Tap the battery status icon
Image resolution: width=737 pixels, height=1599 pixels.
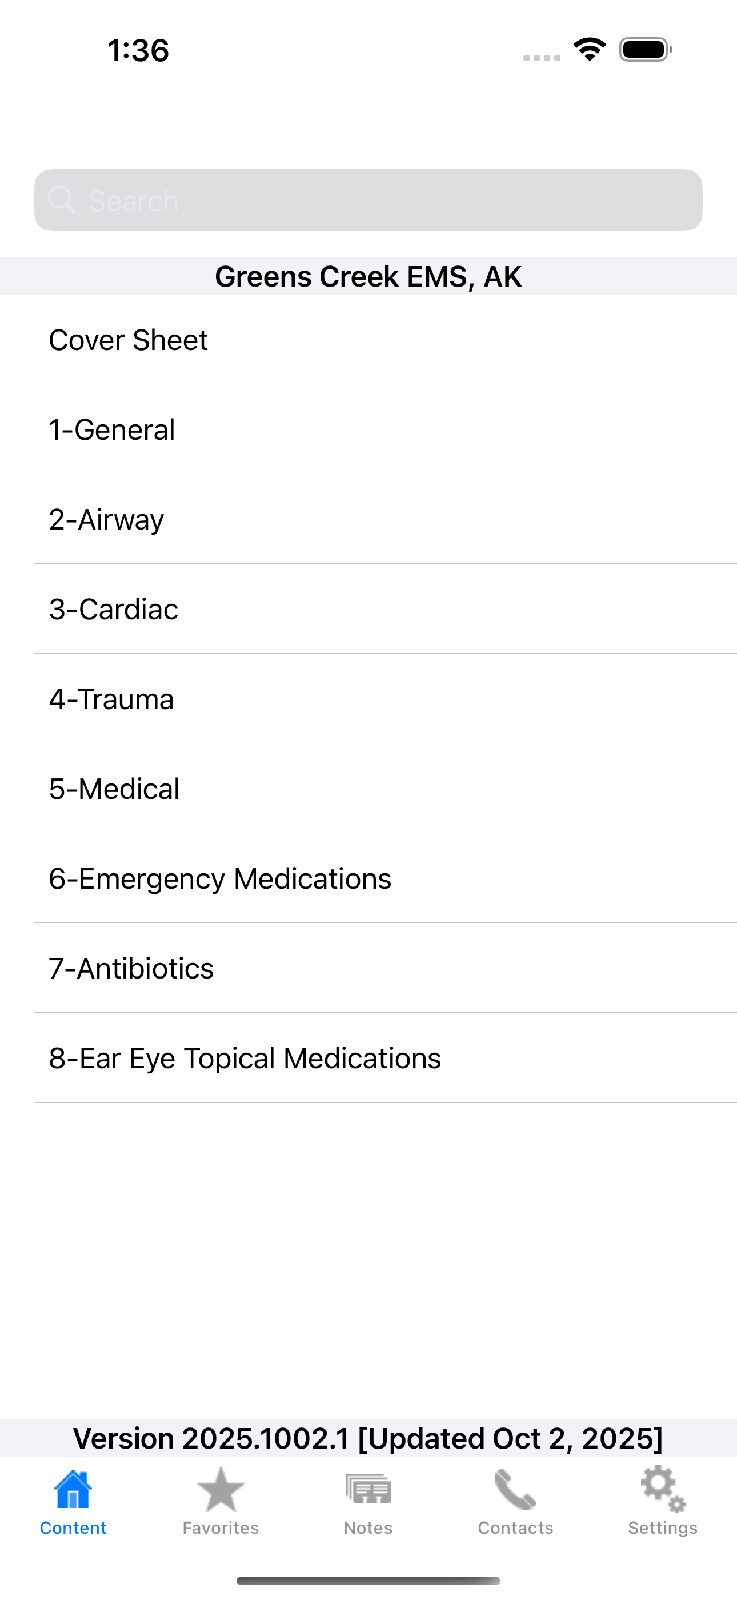[x=646, y=50]
